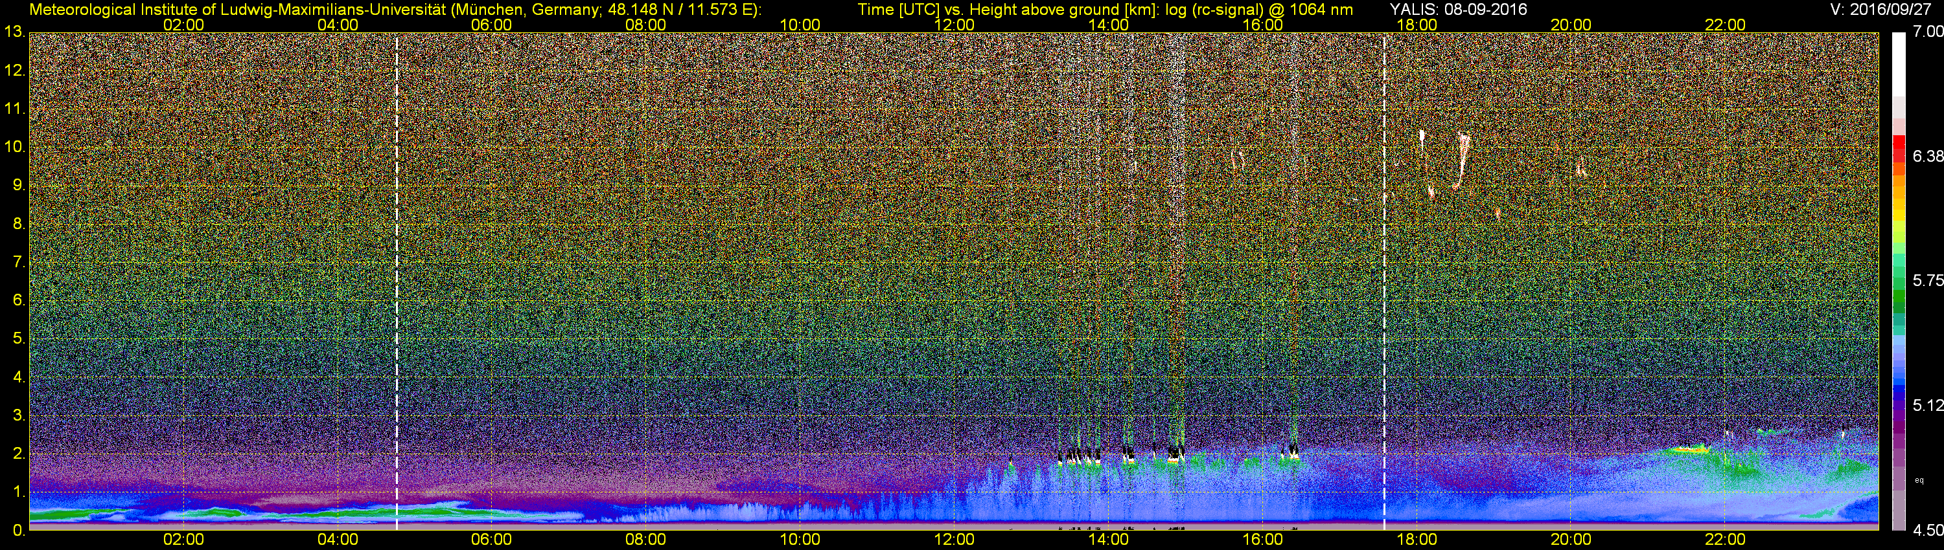Click the 22:00 label on the bottom time axis

point(1725,540)
